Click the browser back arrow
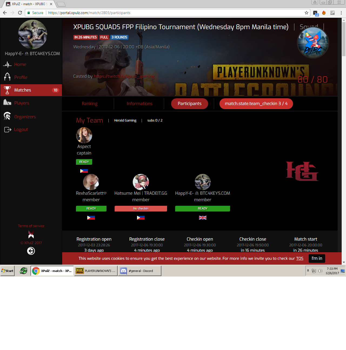The width and height of the screenshot is (346, 350). click(5, 13)
